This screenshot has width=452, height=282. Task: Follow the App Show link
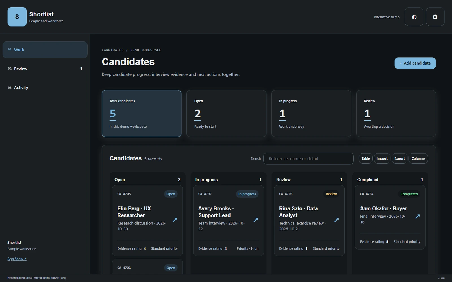[17, 259]
